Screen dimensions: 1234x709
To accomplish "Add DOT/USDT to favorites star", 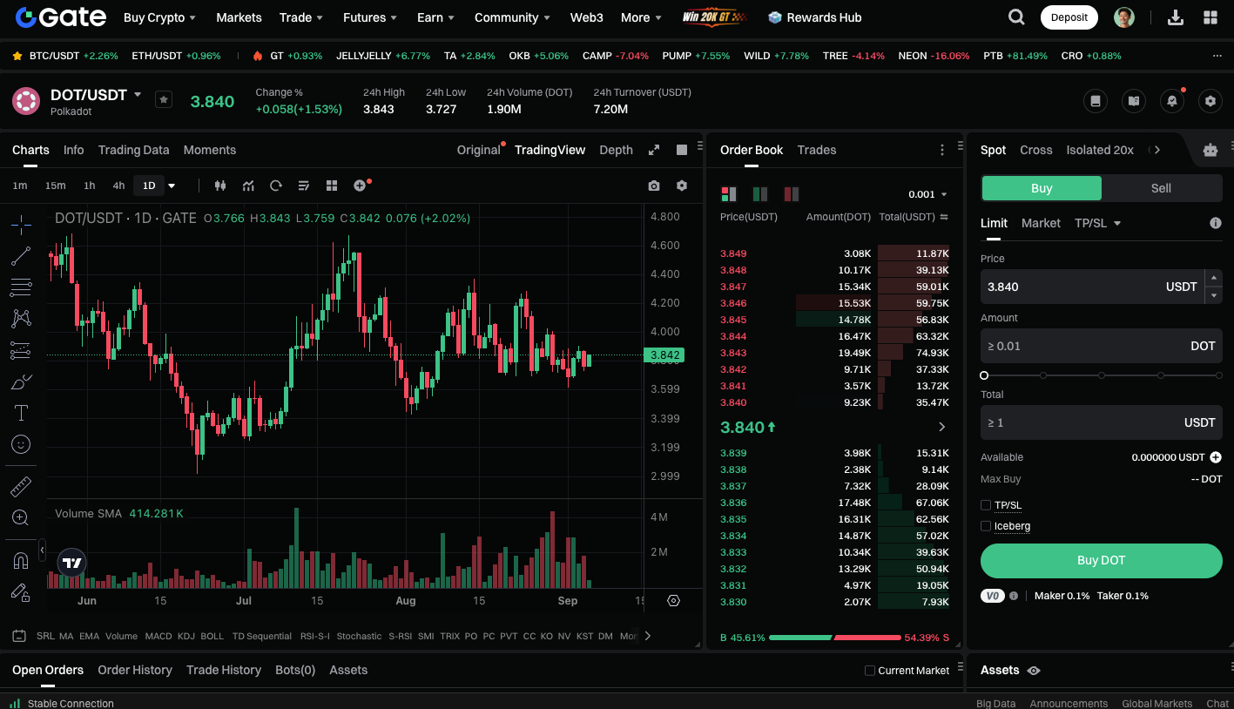I will pos(164,99).
